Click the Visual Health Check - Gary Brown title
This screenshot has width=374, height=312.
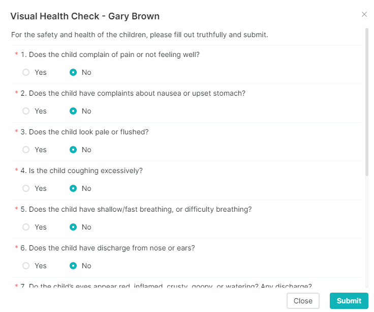[x=85, y=16]
